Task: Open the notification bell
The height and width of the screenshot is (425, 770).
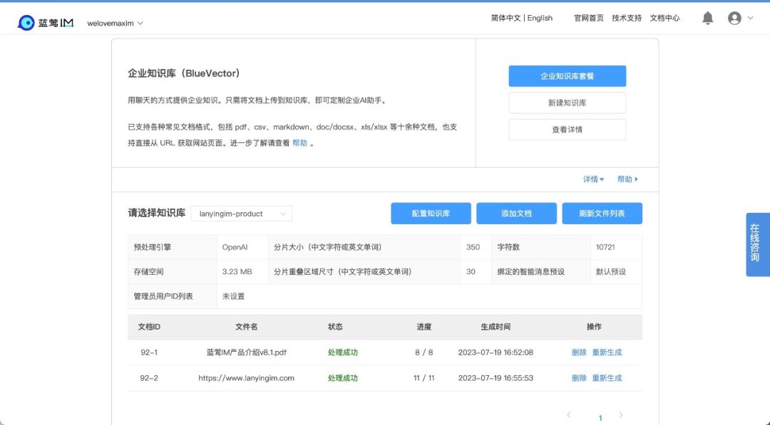Action: 707,18
